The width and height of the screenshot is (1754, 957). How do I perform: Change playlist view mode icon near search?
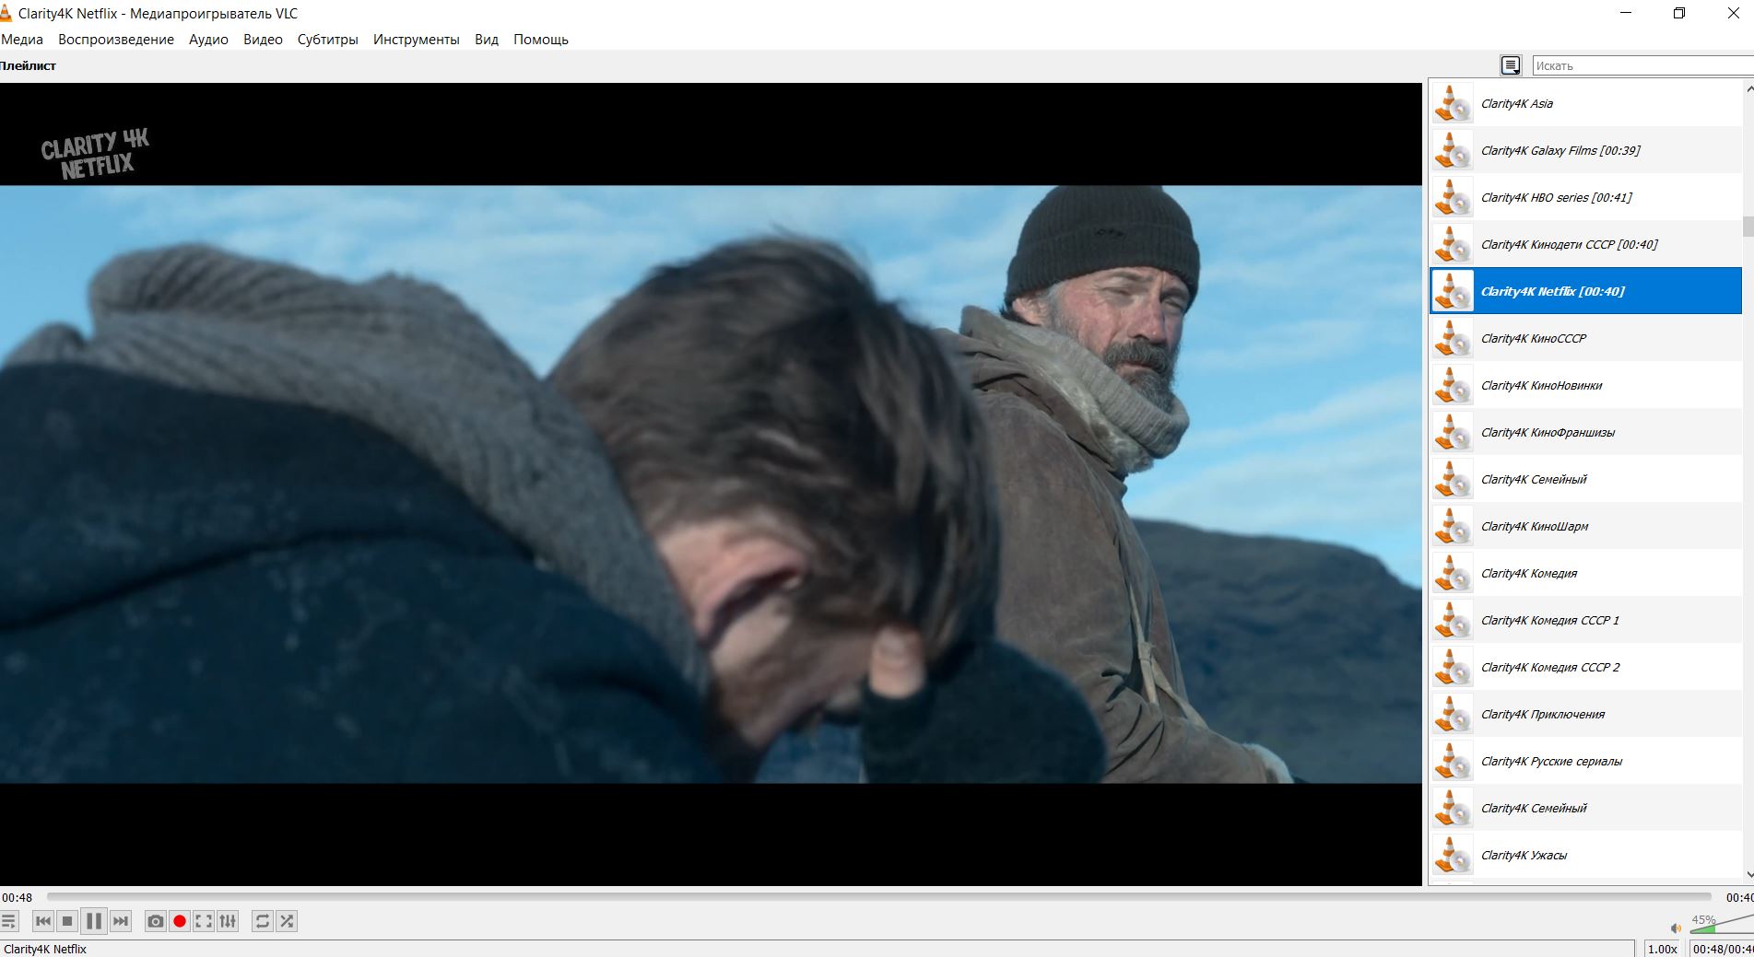click(1511, 65)
